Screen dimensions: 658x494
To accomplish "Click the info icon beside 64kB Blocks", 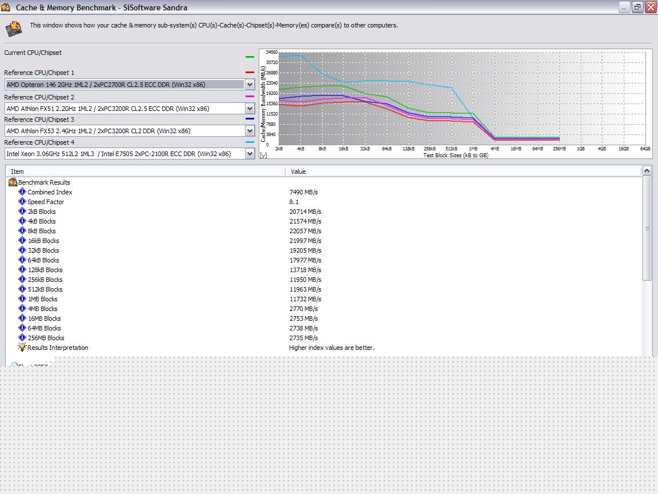I will pos(22,260).
